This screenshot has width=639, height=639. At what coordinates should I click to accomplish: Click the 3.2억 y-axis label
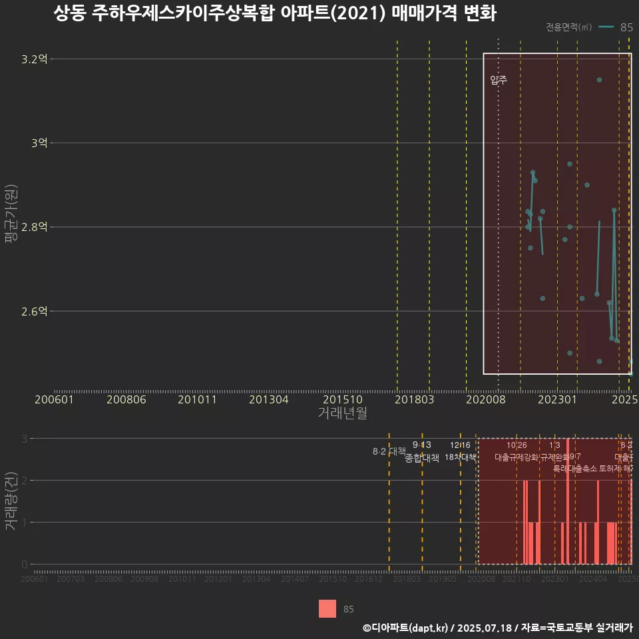(34, 59)
